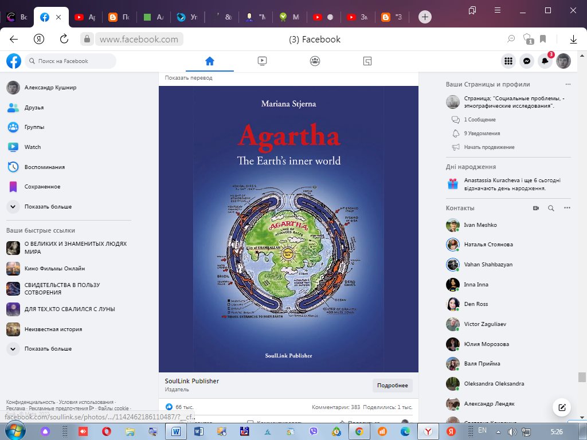Image resolution: width=587 pixels, height=440 pixels.
Task: Click the search field Поиск на Facebook
Action: pyautogui.click(x=71, y=61)
